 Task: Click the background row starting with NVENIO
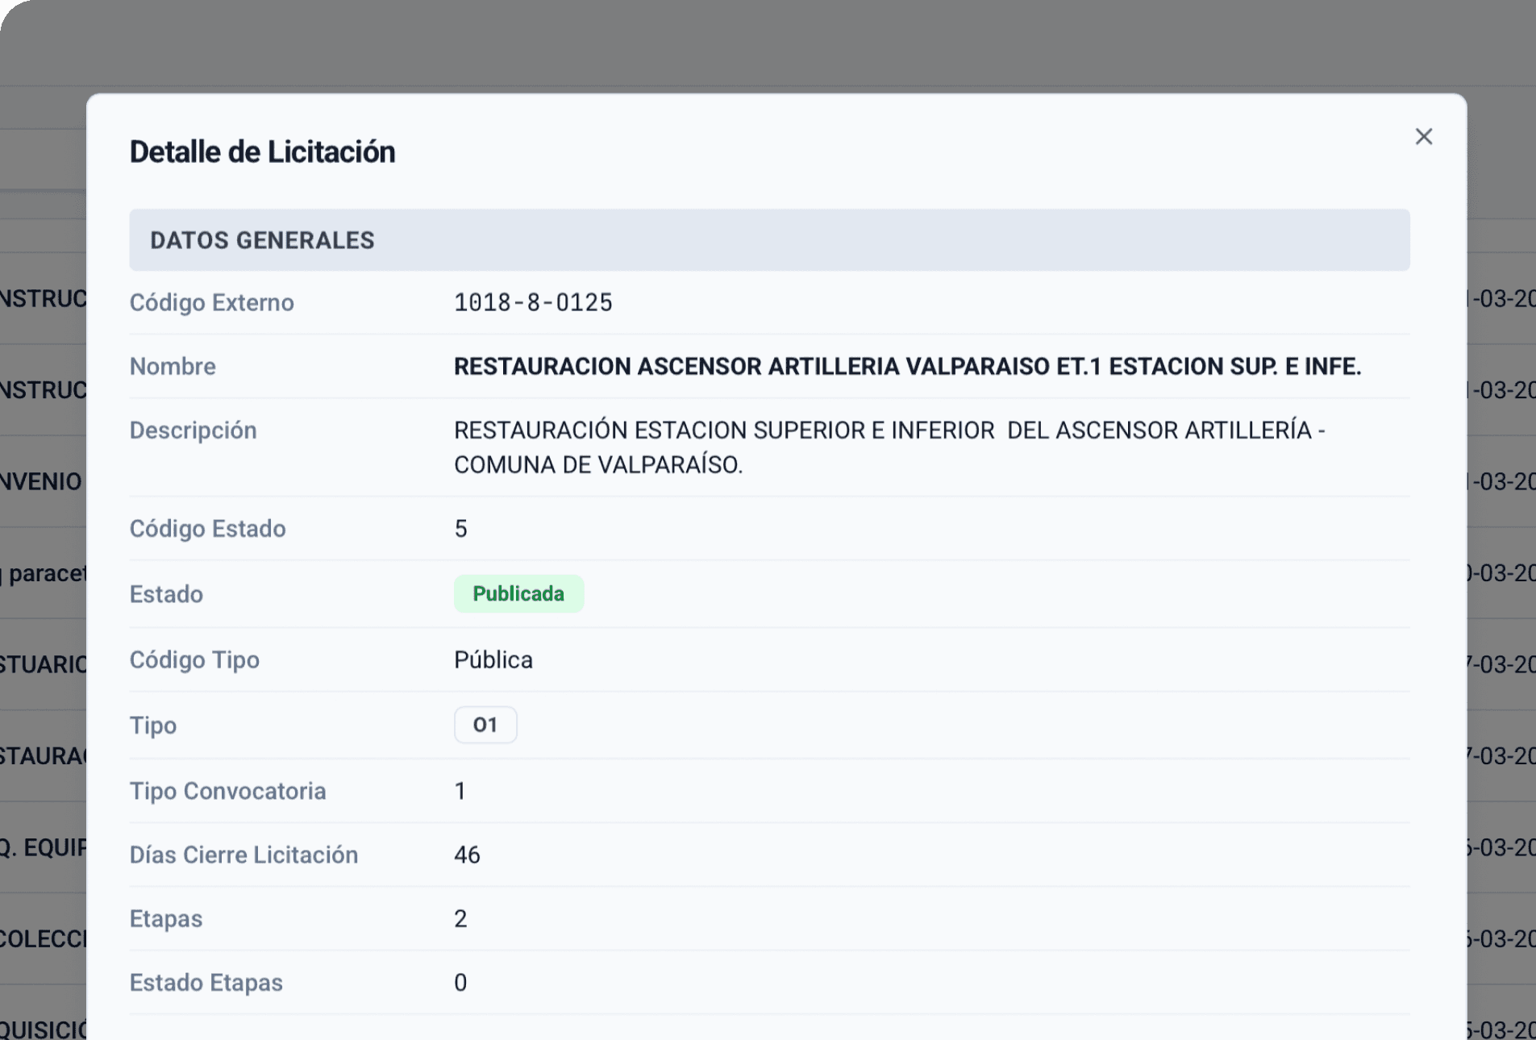(x=42, y=481)
